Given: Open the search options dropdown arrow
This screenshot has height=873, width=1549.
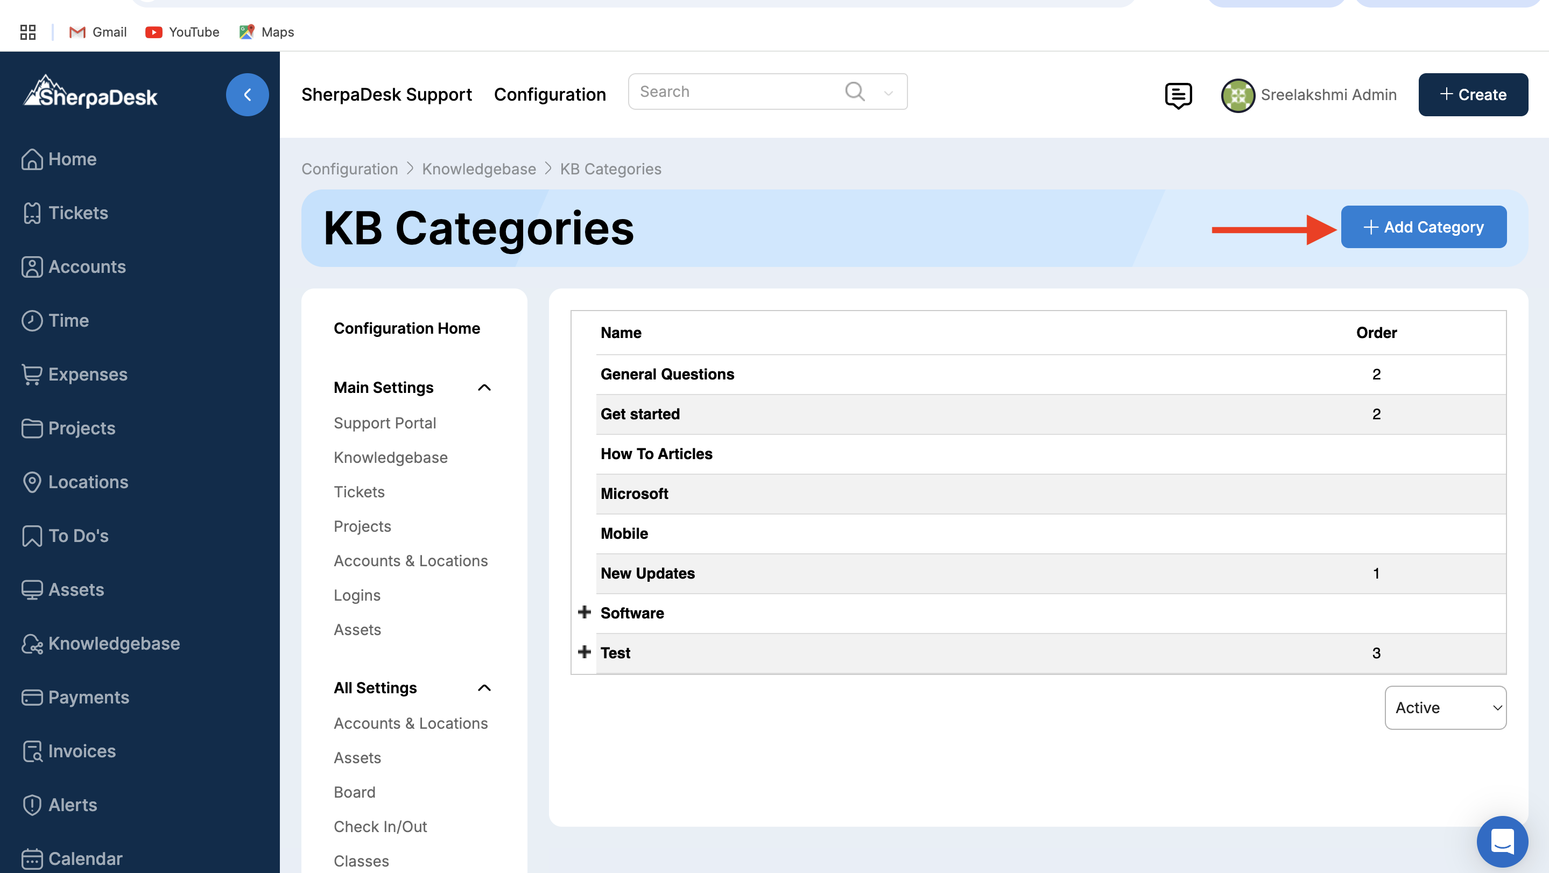Looking at the screenshot, I should coord(888,93).
